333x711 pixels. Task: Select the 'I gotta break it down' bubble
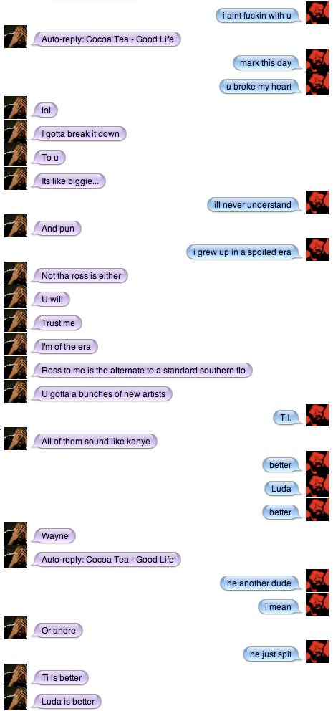point(78,134)
